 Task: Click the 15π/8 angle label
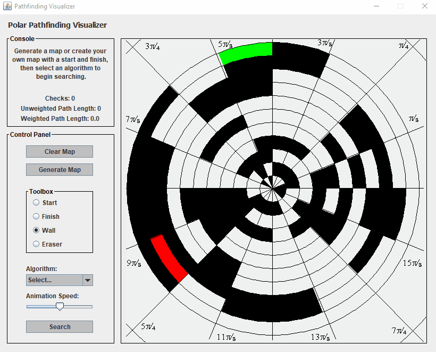413,263
